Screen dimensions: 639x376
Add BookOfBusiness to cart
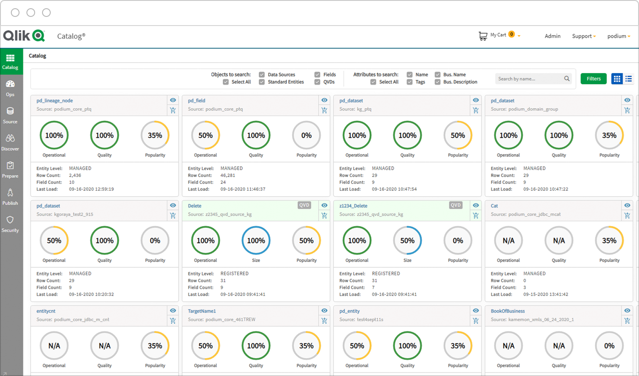click(627, 321)
